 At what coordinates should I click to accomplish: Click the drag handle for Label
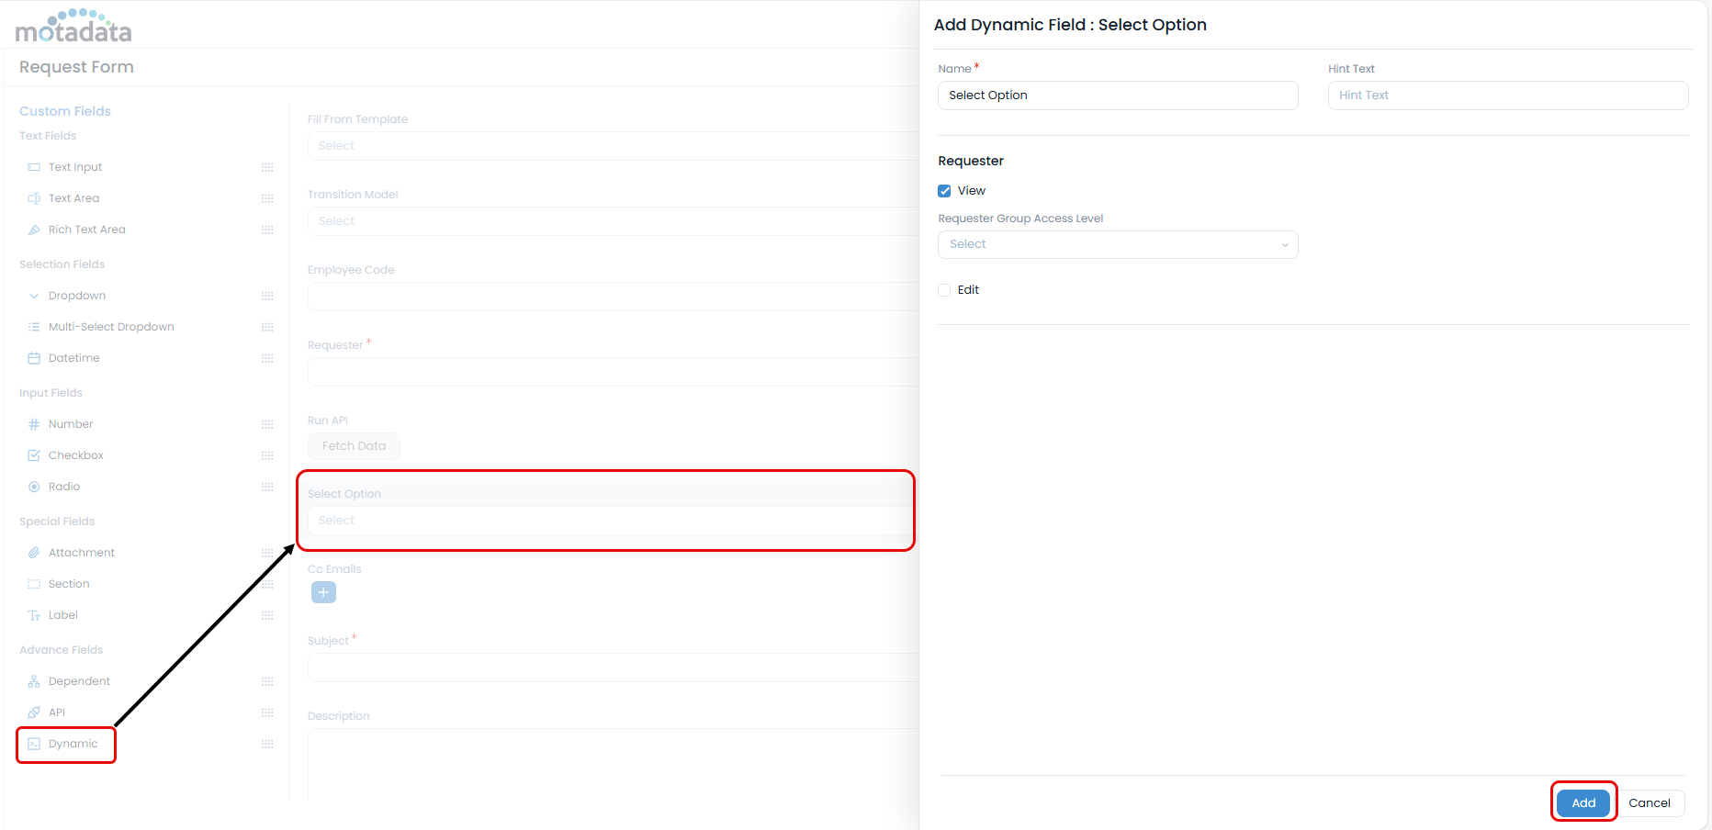coord(267,615)
